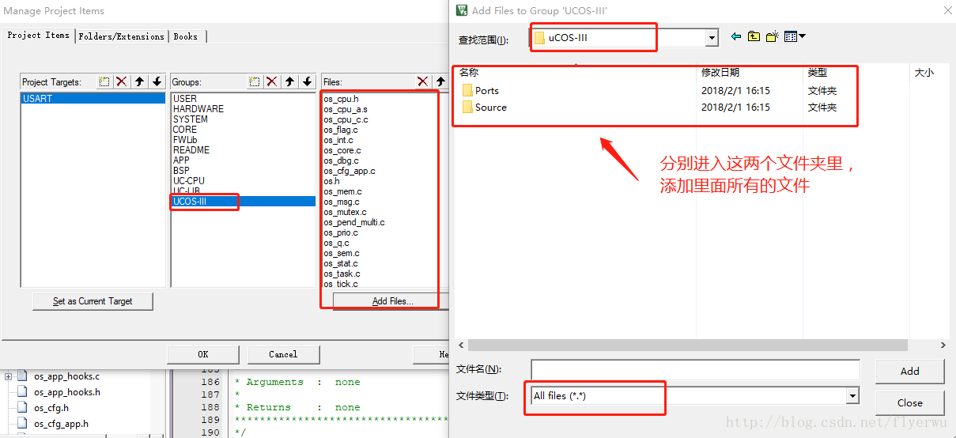Image resolution: width=956 pixels, height=438 pixels.
Task: Open the file type dropdown All files
Action: pos(852,395)
